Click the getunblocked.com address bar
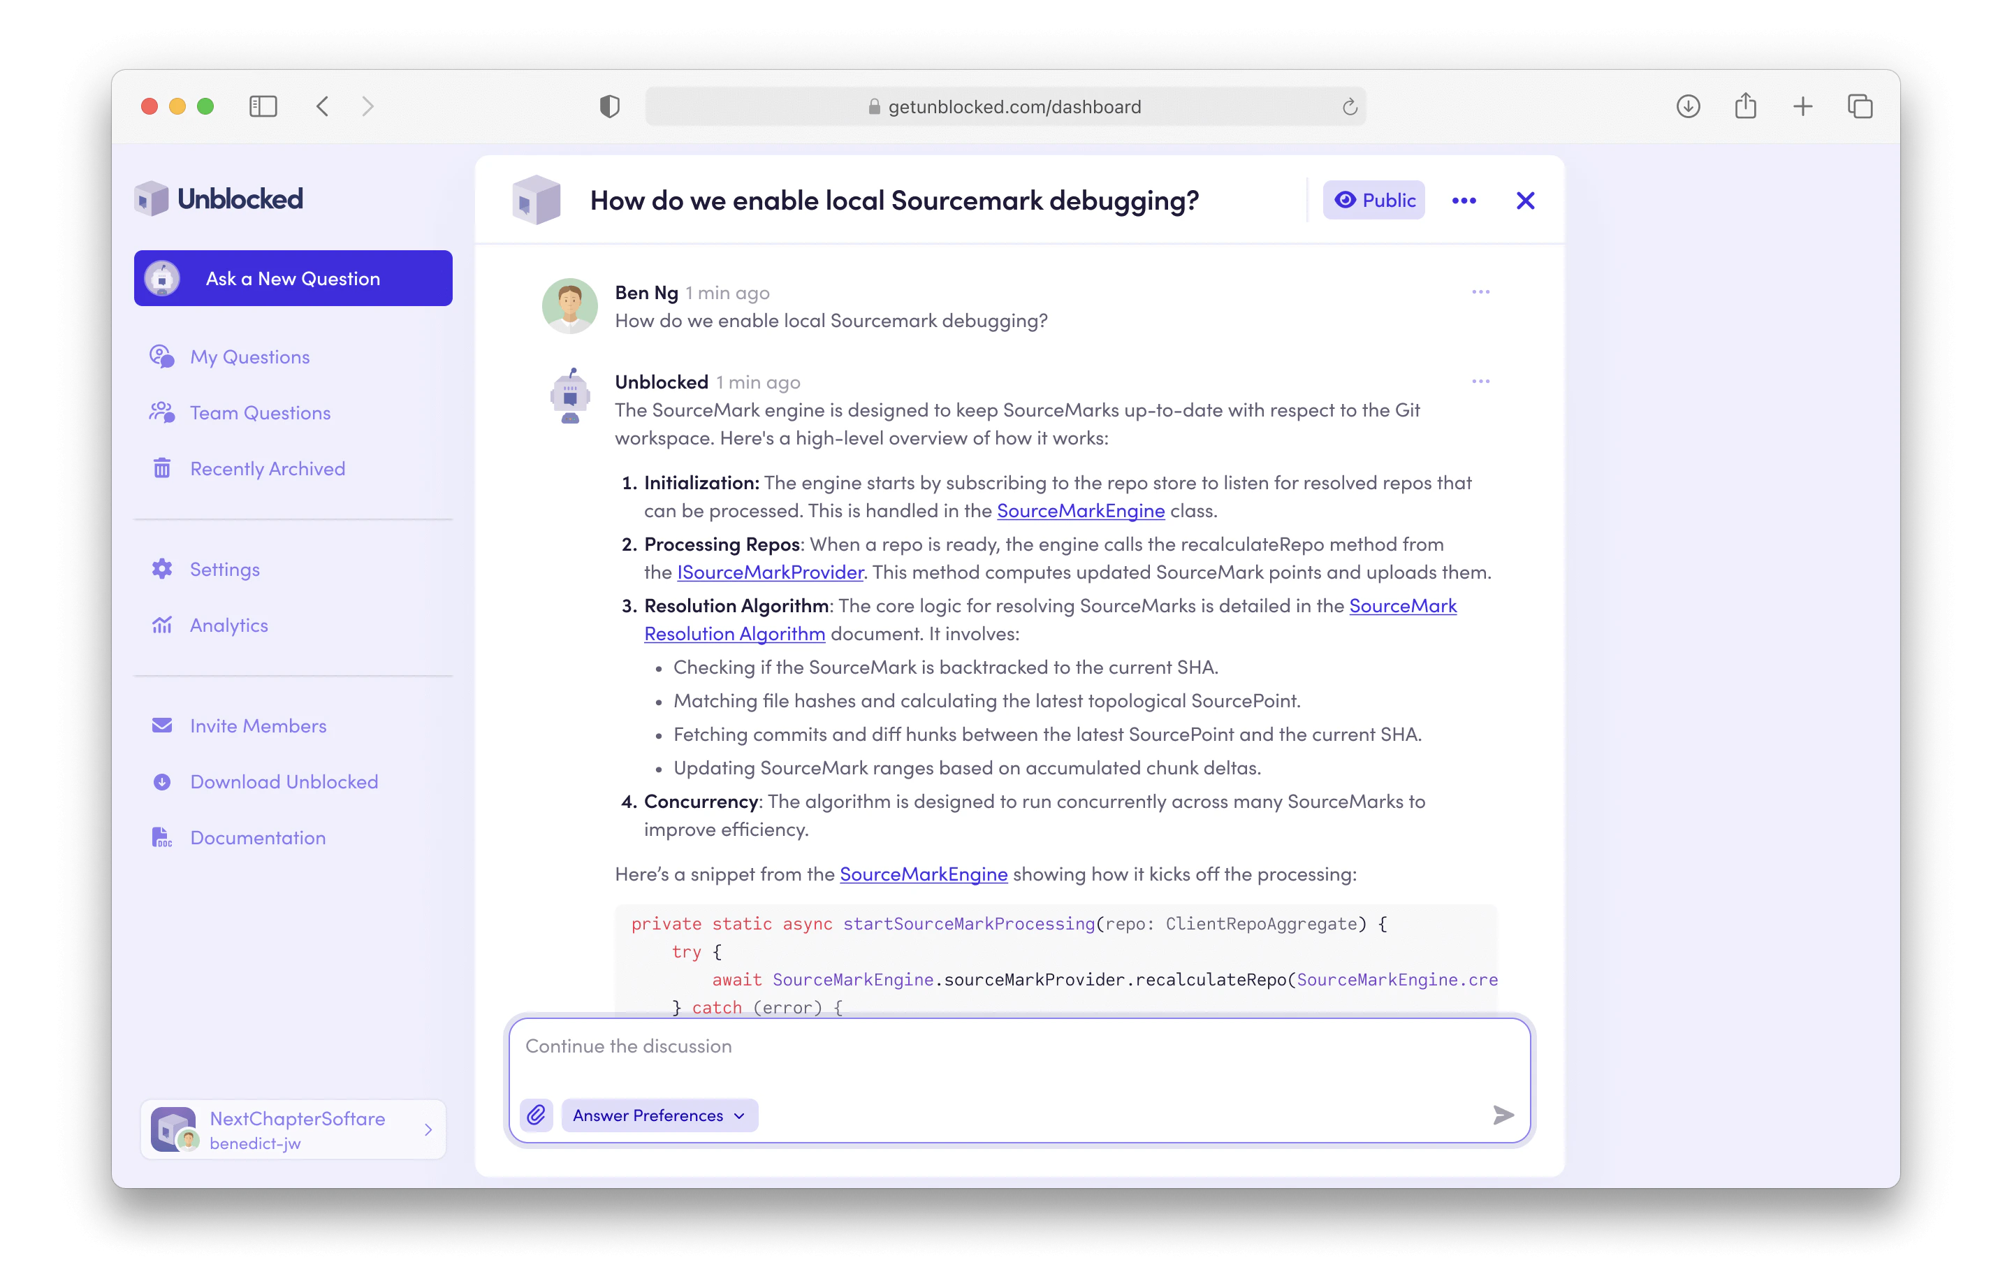Image resolution: width=2012 pixels, height=1272 pixels. [1006, 106]
